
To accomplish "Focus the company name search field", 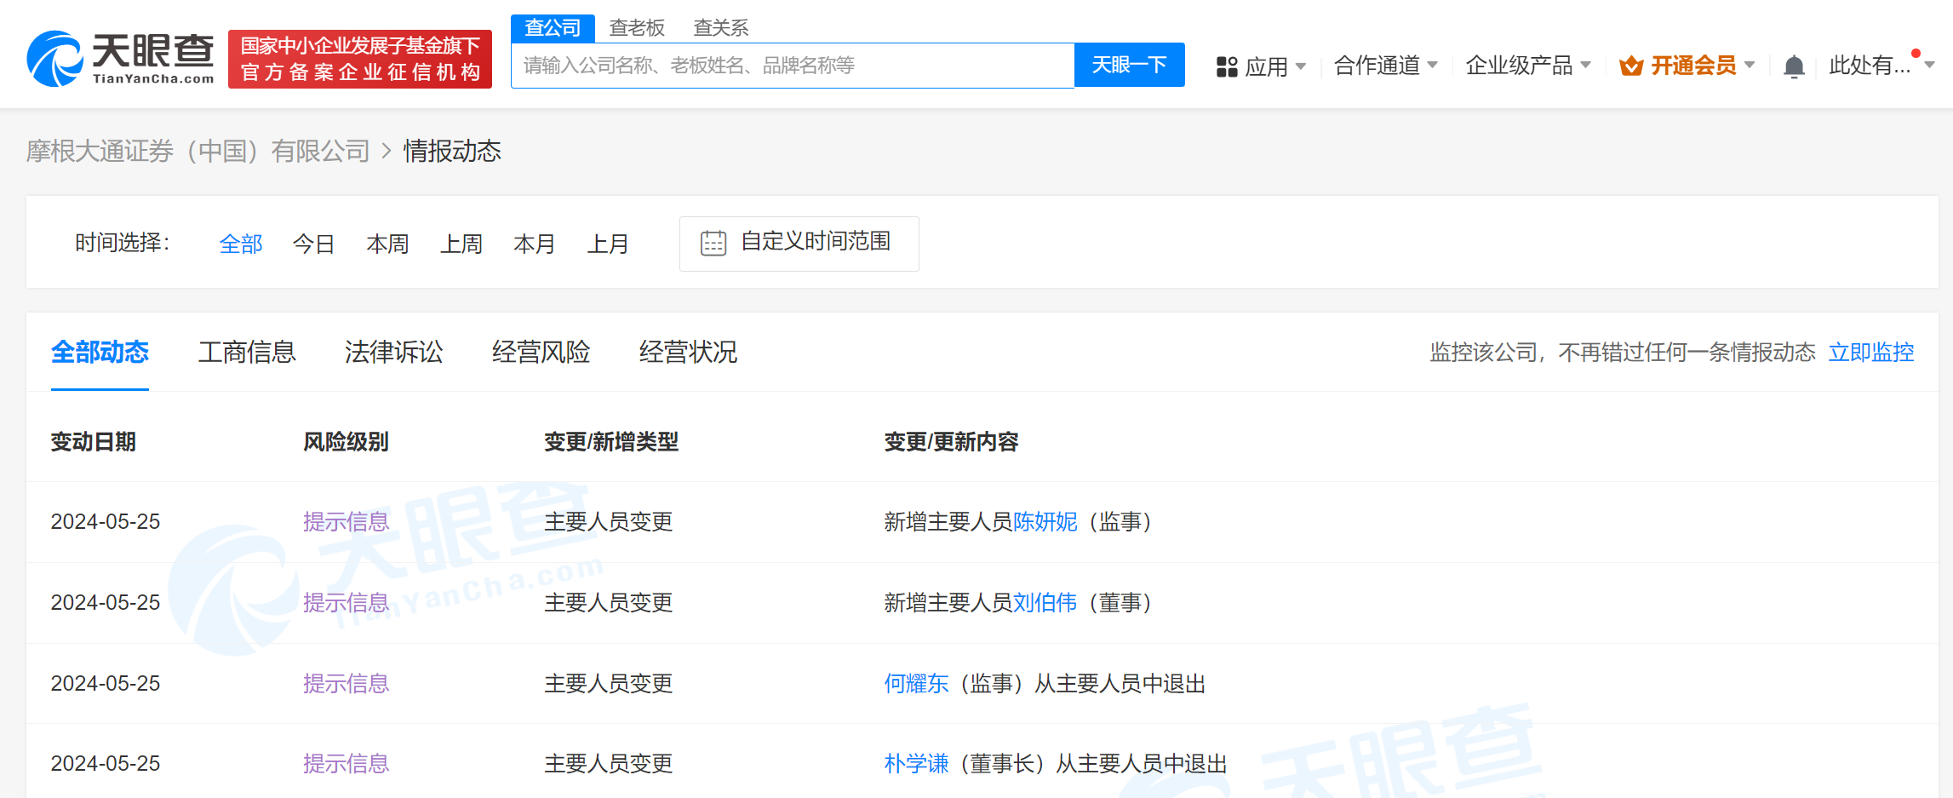I will (793, 66).
